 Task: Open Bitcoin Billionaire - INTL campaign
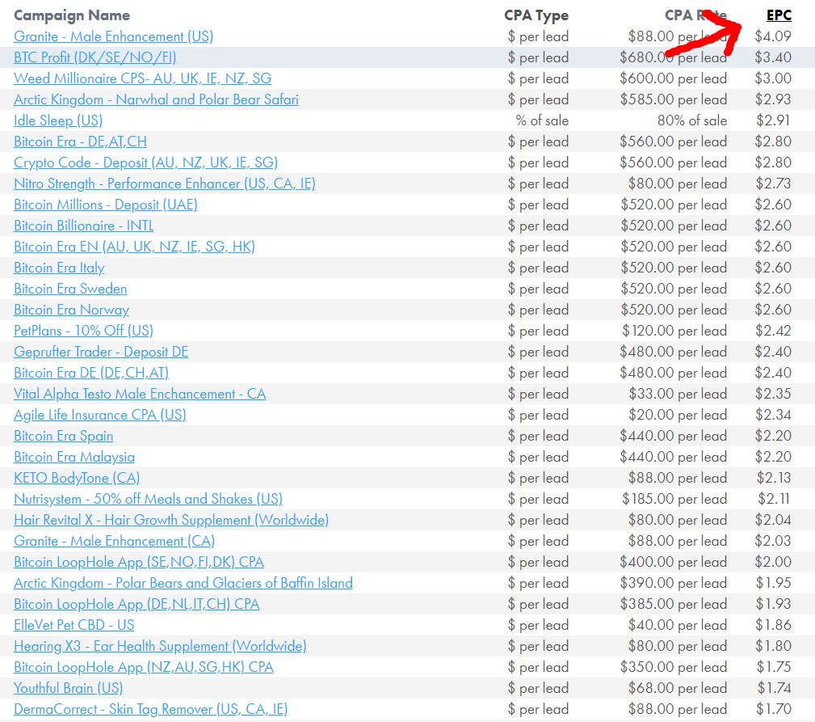pos(84,226)
